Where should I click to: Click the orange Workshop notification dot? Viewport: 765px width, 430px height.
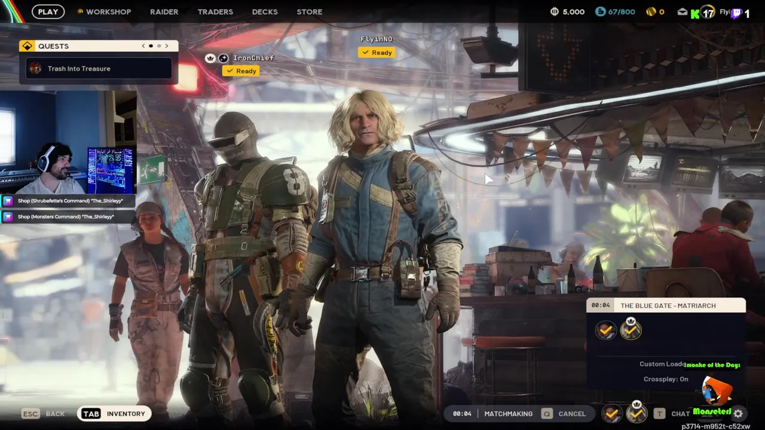point(80,11)
